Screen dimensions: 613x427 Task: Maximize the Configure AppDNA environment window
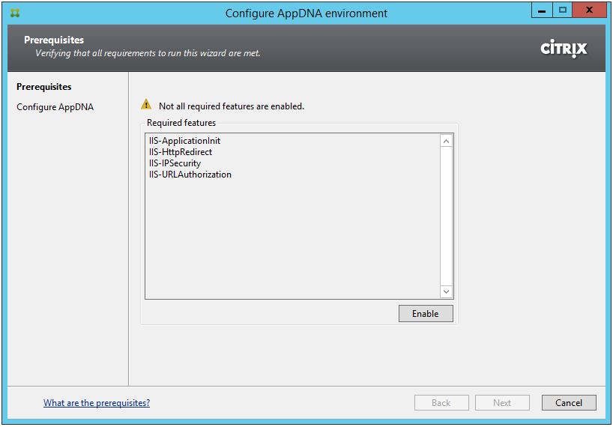click(562, 10)
